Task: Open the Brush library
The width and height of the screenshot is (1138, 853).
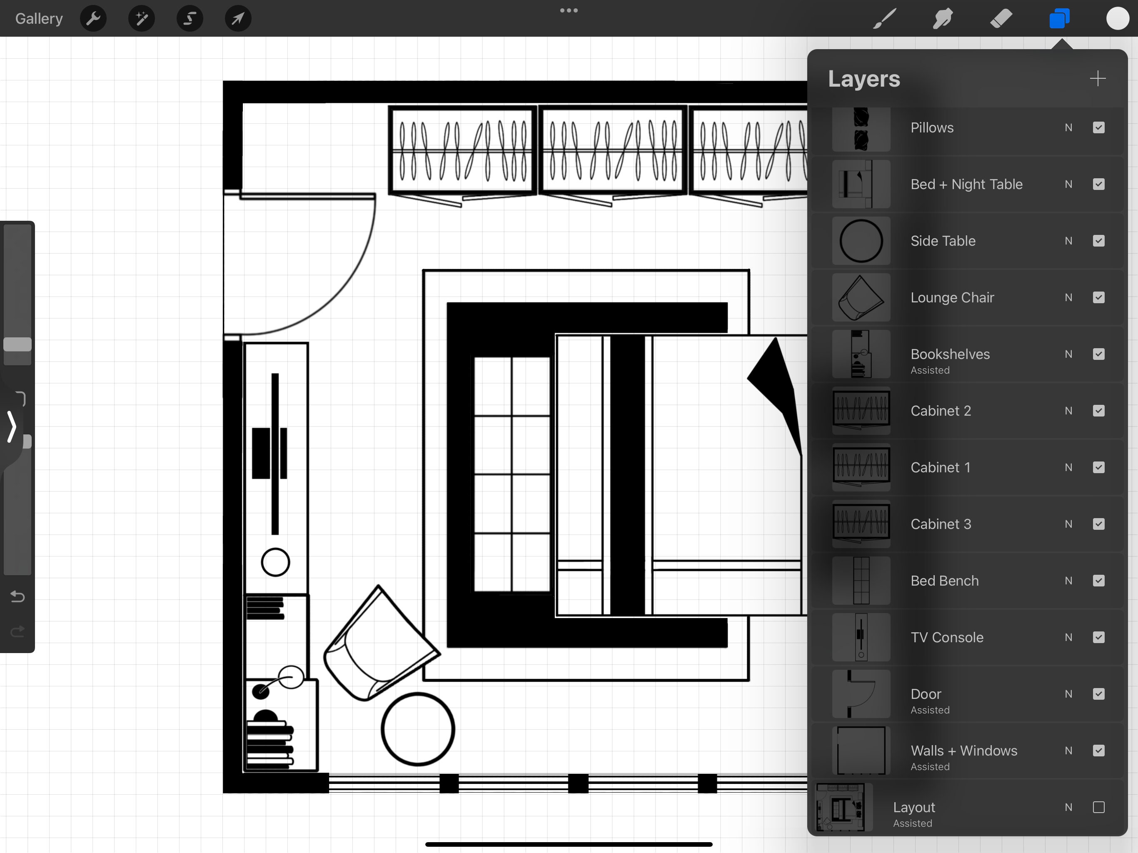Action: click(x=884, y=18)
